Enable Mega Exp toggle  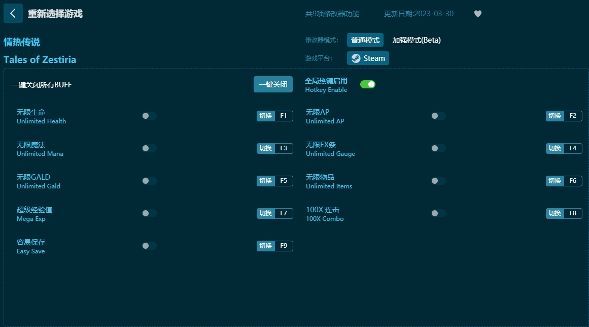click(149, 213)
